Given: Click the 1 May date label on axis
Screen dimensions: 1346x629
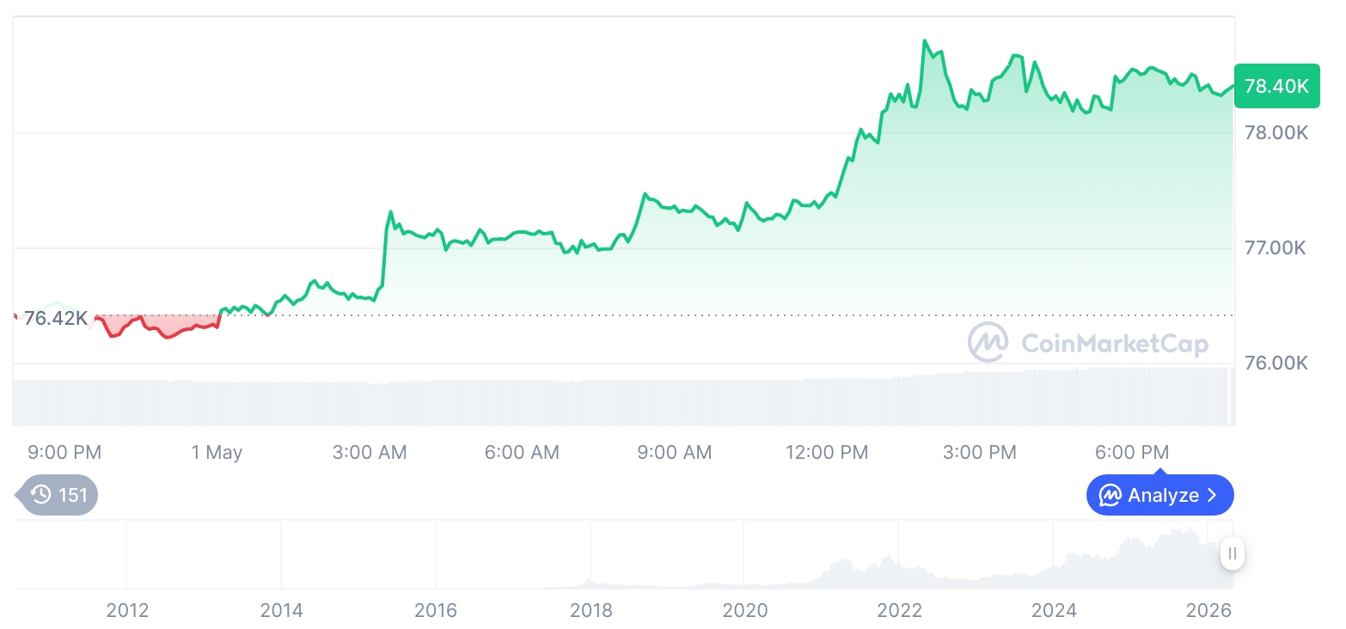Looking at the screenshot, I should tap(217, 452).
